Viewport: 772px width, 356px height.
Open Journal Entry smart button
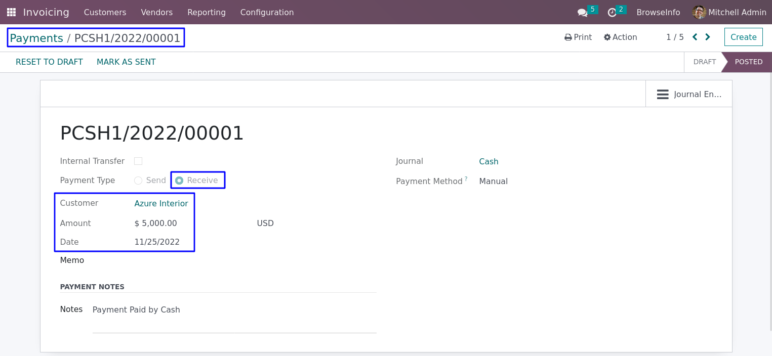[x=689, y=94]
